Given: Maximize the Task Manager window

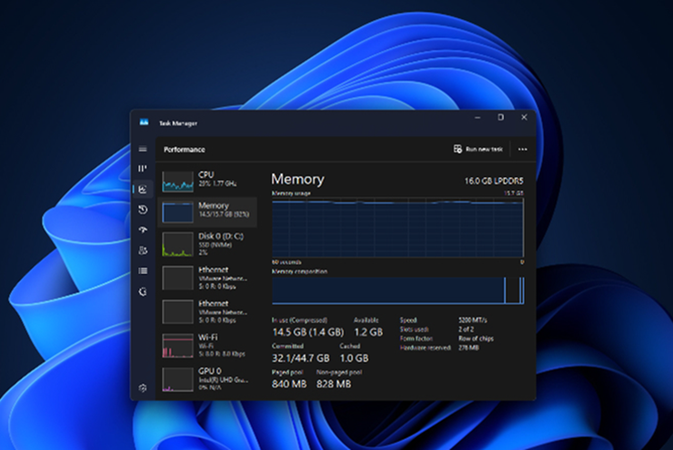Looking at the screenshot, I should 500,117.
